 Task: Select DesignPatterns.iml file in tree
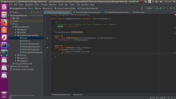tap(23, 64)
